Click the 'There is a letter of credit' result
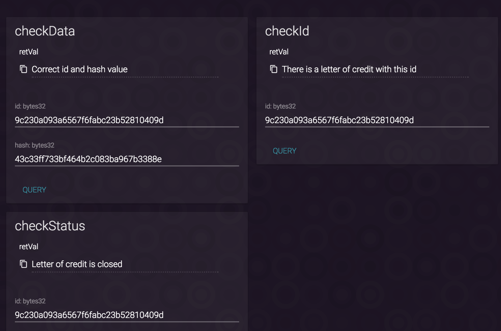The height and width of the screenshot is (331, 501). (349, 69)
